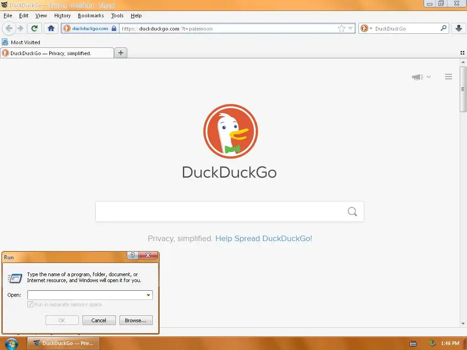Screen dimensions: 467x350
Task: Open the Home page icon
Action: tap(51, 28)
